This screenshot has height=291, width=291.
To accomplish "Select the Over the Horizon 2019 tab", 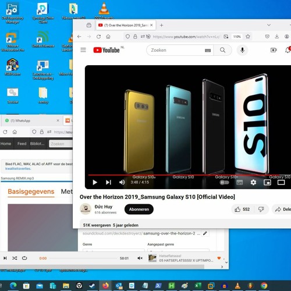I will coord(126,25).
